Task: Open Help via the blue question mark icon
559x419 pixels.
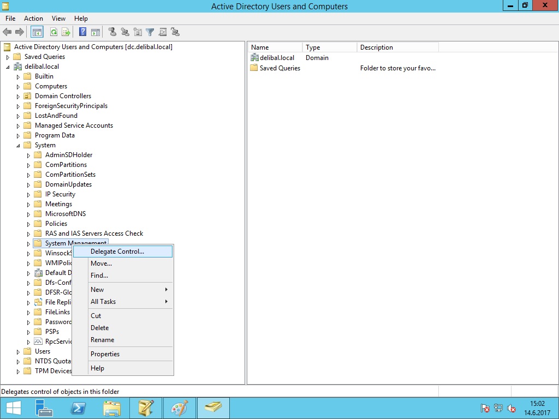Action: (x=83, y=32)
